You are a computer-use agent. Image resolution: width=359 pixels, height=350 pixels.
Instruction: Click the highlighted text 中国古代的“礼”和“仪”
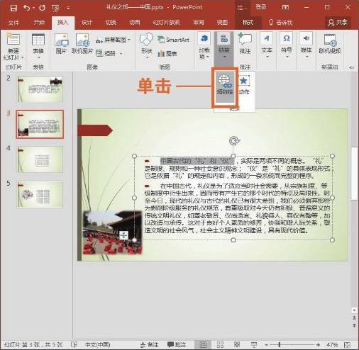coord(197,161)
